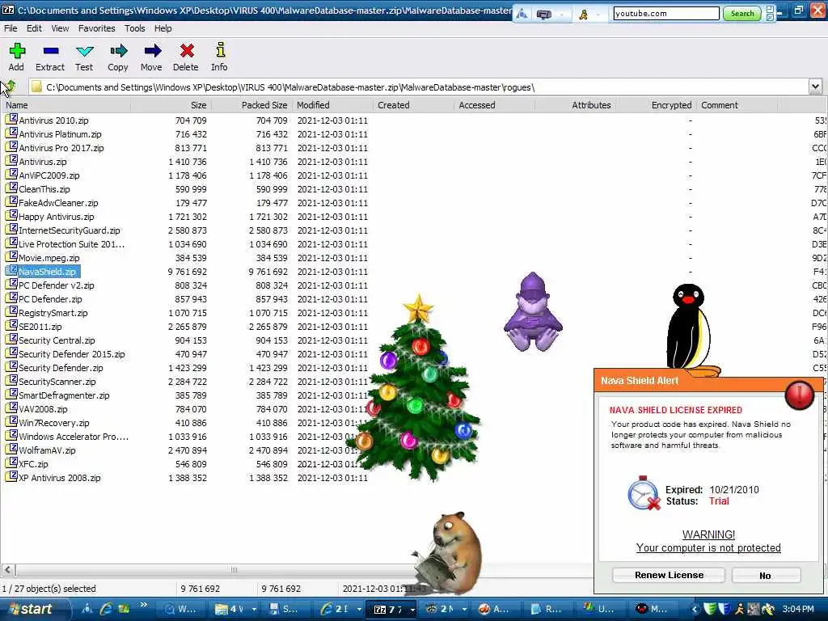Select SmartDefragmenter.zip file
828x621 pixels.
tap(57, 395)
